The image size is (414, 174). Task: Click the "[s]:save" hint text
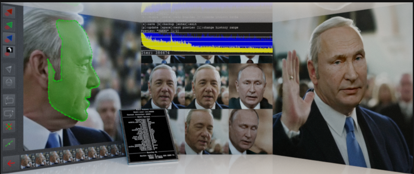point(148,24)
